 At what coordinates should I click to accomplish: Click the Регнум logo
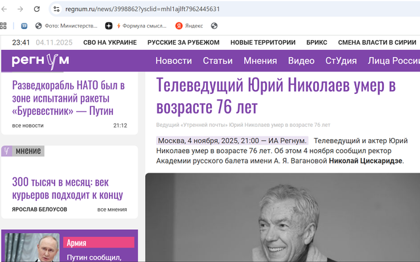[40, 61]
